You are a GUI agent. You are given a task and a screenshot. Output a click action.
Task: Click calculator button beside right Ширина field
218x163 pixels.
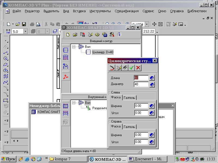pos(152,135)
